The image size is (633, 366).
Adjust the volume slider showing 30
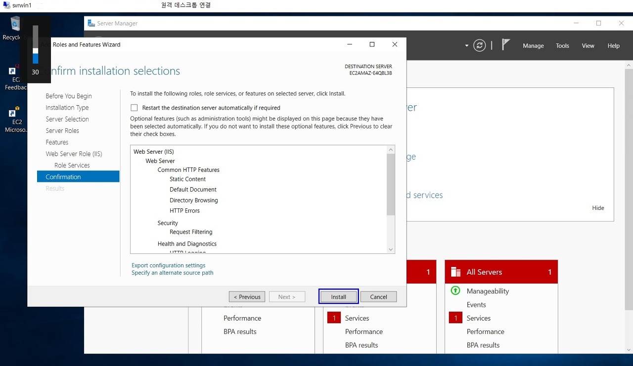(35, 44)
